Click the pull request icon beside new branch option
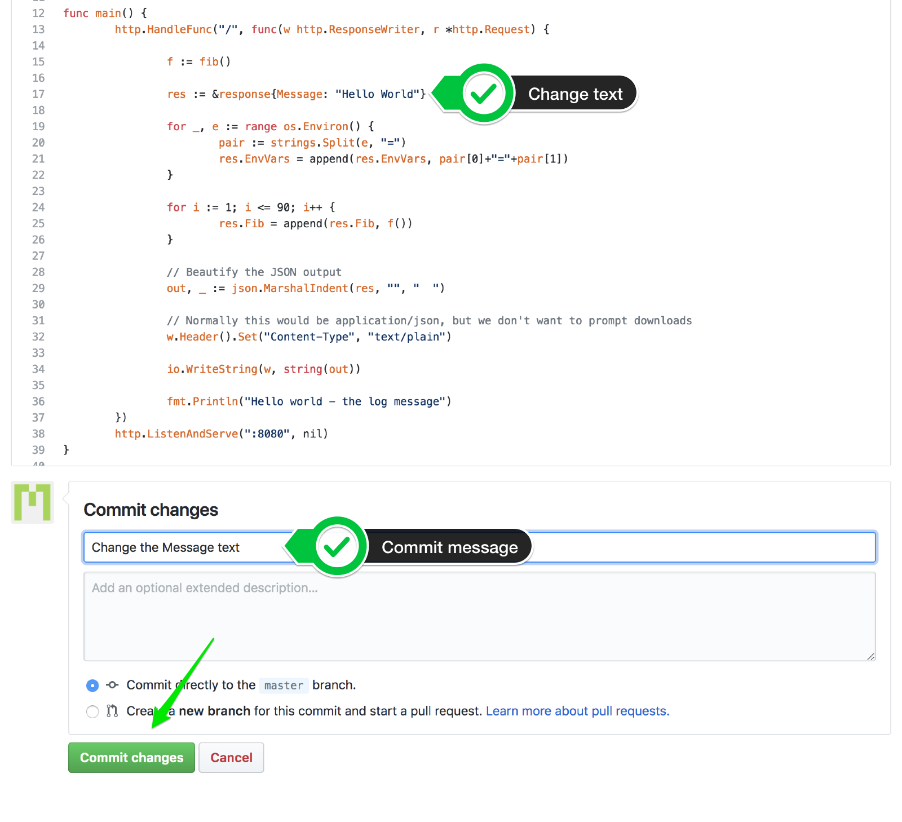This screenshot has height=822, width=902. click(x=112, y=711)
